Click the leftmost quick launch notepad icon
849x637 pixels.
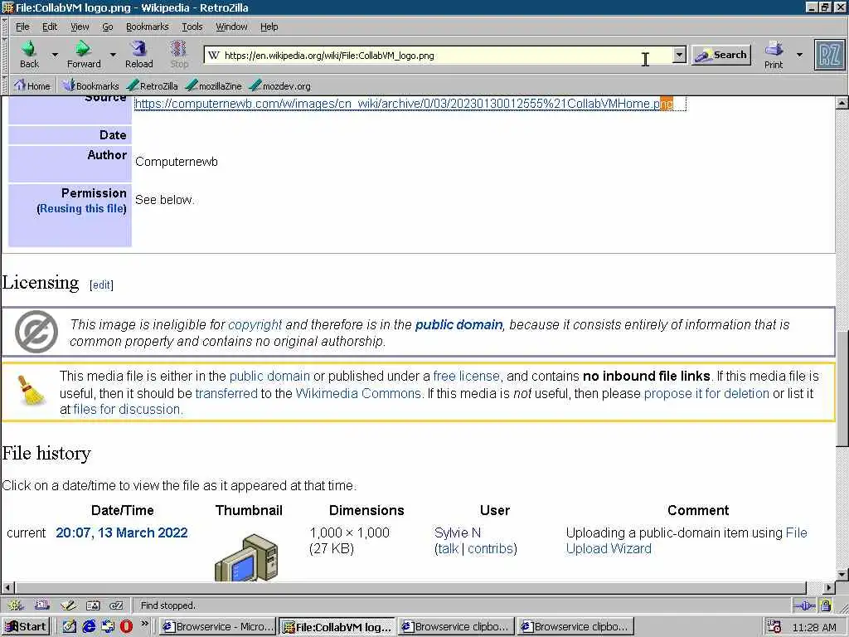coord(70,626)
